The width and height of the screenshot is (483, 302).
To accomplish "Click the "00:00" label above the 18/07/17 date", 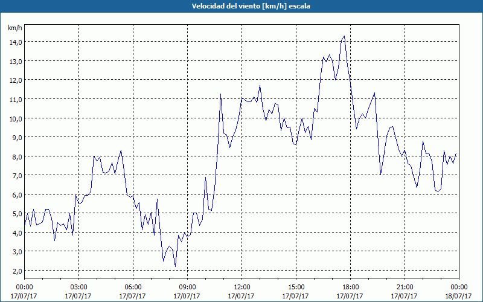I will pyautogui.click(x=459, y=288).
